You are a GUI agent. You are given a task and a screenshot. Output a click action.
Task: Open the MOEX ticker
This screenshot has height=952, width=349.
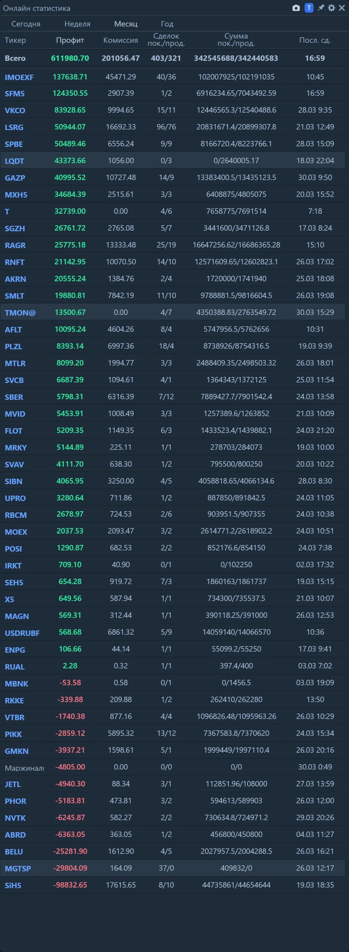[x=16, y=532]
